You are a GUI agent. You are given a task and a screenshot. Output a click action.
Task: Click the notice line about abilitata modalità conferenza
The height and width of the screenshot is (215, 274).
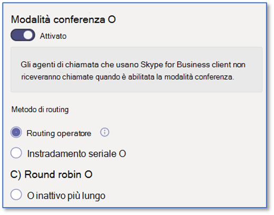pyautogui.click(x=128, y=77)
